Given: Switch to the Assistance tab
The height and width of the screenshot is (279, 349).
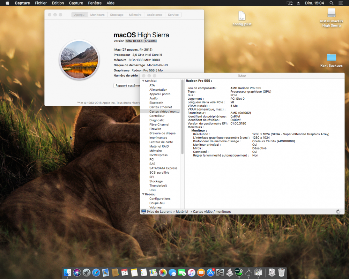Looking at the screenshot, I should 155,15.
